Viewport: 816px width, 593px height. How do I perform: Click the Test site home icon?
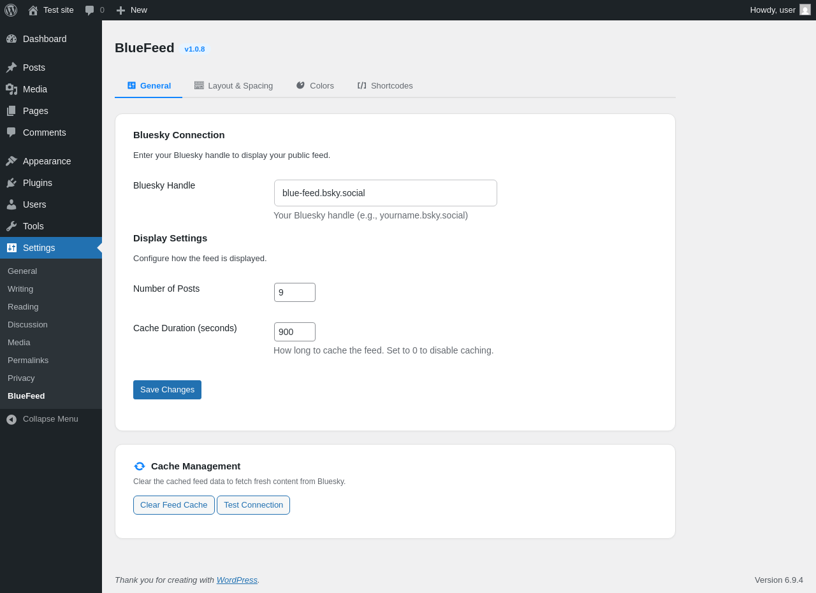[33, 10]
